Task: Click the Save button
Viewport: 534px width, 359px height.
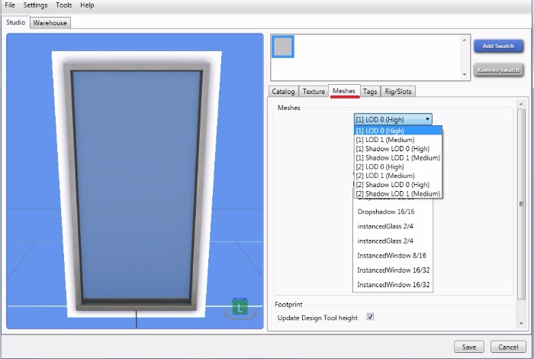Action: (x=468, y=347)
